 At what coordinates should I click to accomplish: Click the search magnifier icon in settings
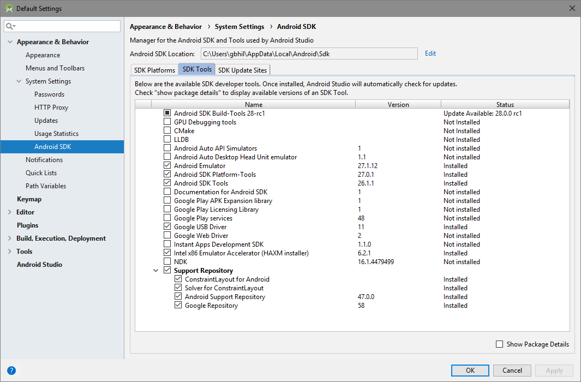click(x=10, y=26)
